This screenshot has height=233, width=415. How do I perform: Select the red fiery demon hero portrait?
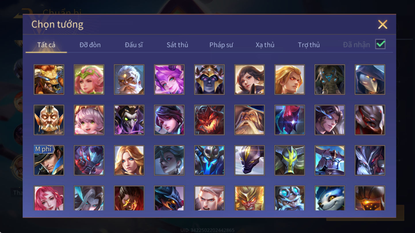pos(209,120)
